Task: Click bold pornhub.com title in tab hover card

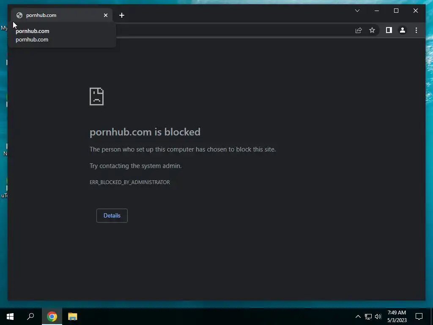Action: 32,31
